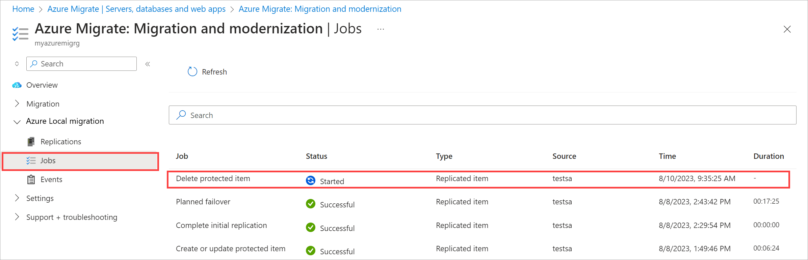Click the Azure Migrate Jobs page icon
This screenshot has height=260, width=808.
pyautogui.click(x=20, y=34)
